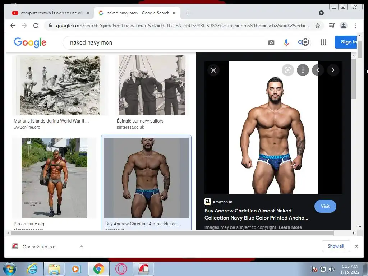The image size is (368, 276).
Task: Switch to the computermewb YouTube tab
Action: coord(49,13)
